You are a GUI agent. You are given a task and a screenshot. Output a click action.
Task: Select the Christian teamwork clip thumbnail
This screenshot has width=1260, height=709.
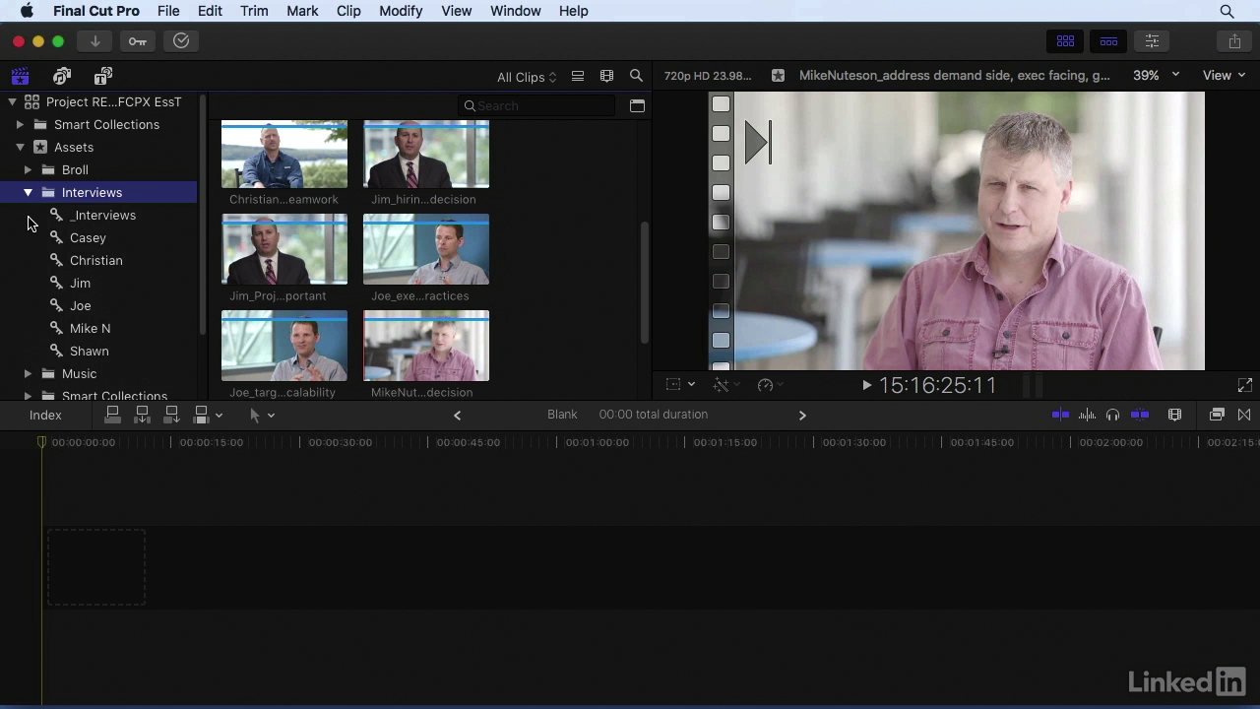click(284, 155)
